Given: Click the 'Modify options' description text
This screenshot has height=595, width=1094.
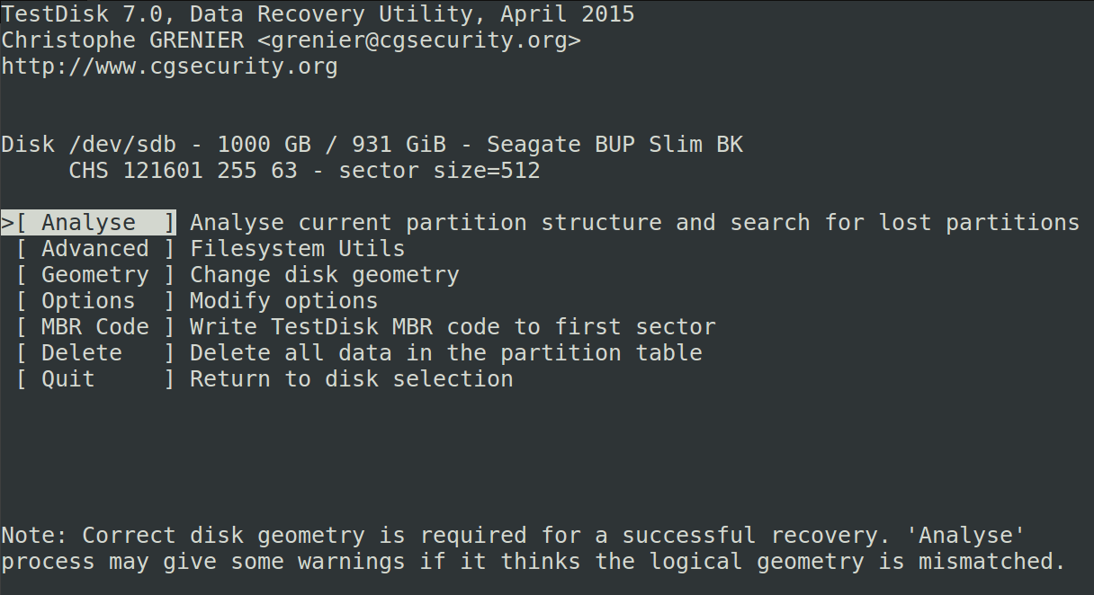Looking at the screenshot, I should pos(283,301).
